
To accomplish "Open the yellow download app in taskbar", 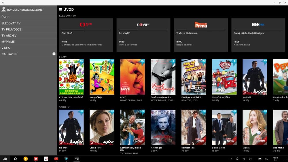I will tap(26, 159).
